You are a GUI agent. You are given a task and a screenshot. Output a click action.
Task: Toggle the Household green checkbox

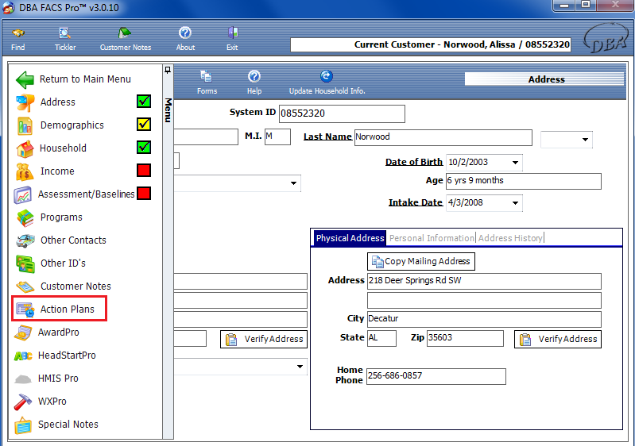(144, 147)
